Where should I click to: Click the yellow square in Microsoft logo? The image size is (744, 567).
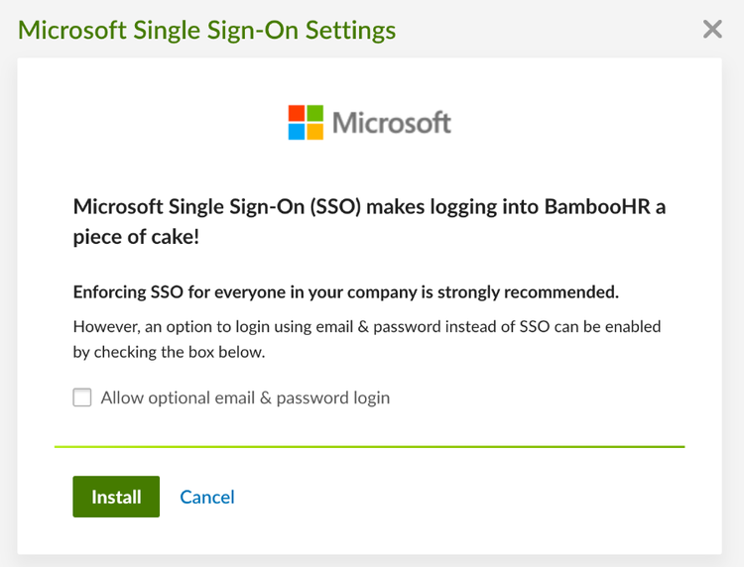(x=315, y=131)
